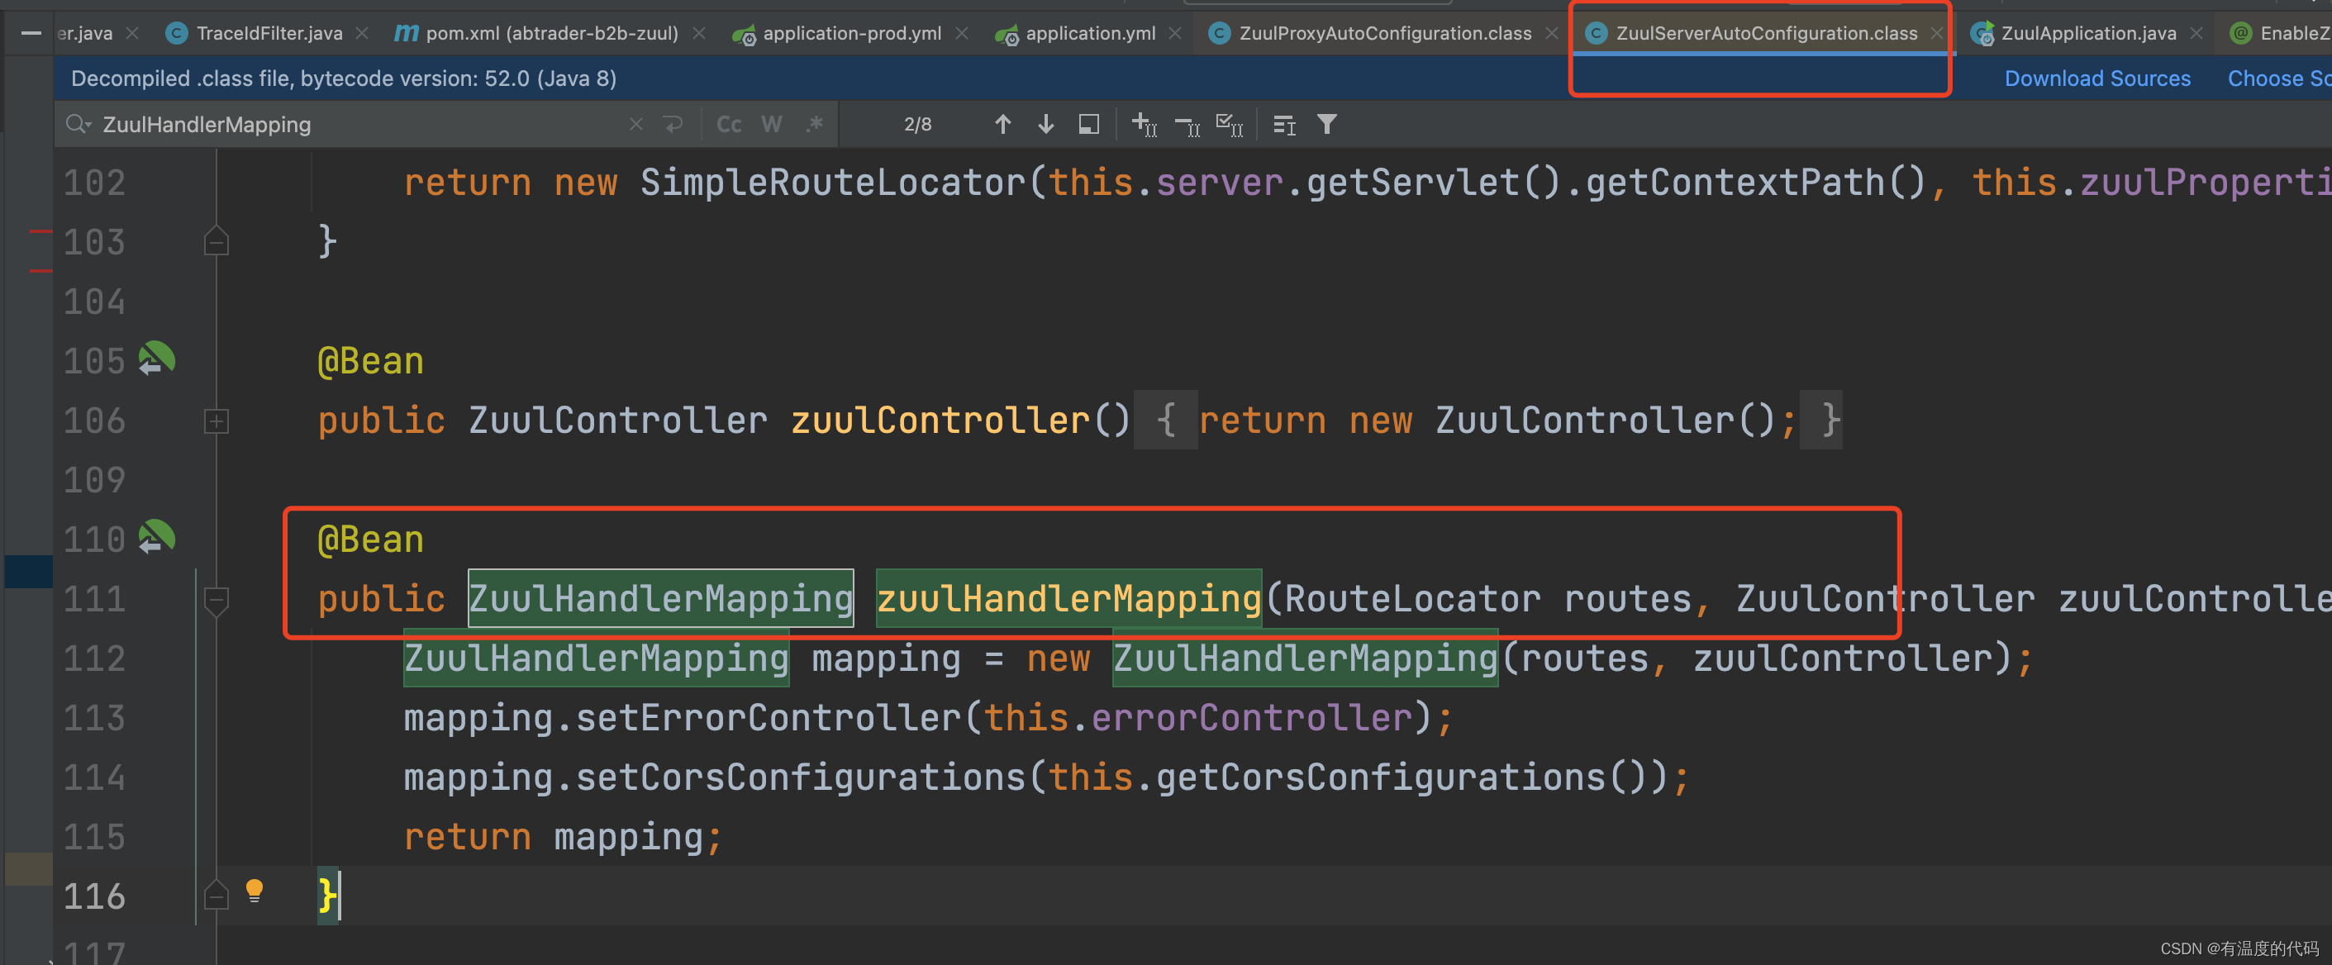Click the hide panel minus button at top left
This screenshot has height=965, width=2332.
(x=31, y=34)
